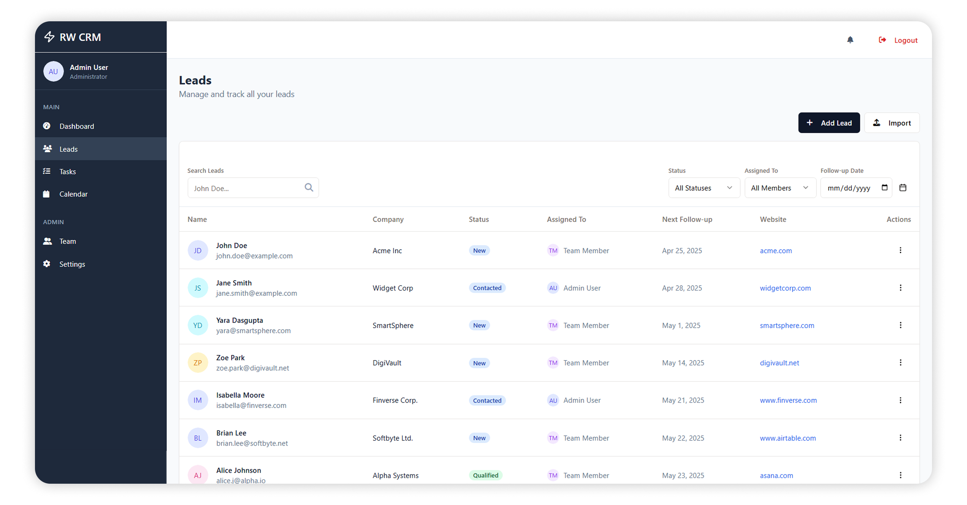The height and width of the screenshot is (505, 967).
Task: Click the search magnifier icon in Search Leads
Action: [309, 187]
